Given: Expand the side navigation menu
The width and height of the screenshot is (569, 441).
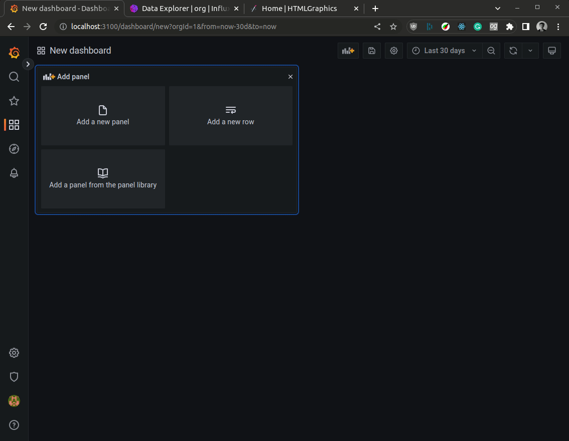Looking at the screenshot, I should click(28, 64).
